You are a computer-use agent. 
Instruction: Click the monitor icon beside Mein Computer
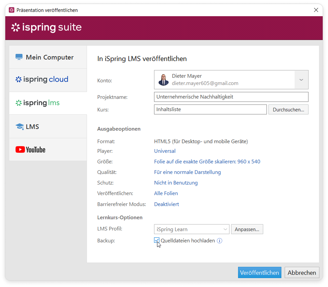point(19,57)
